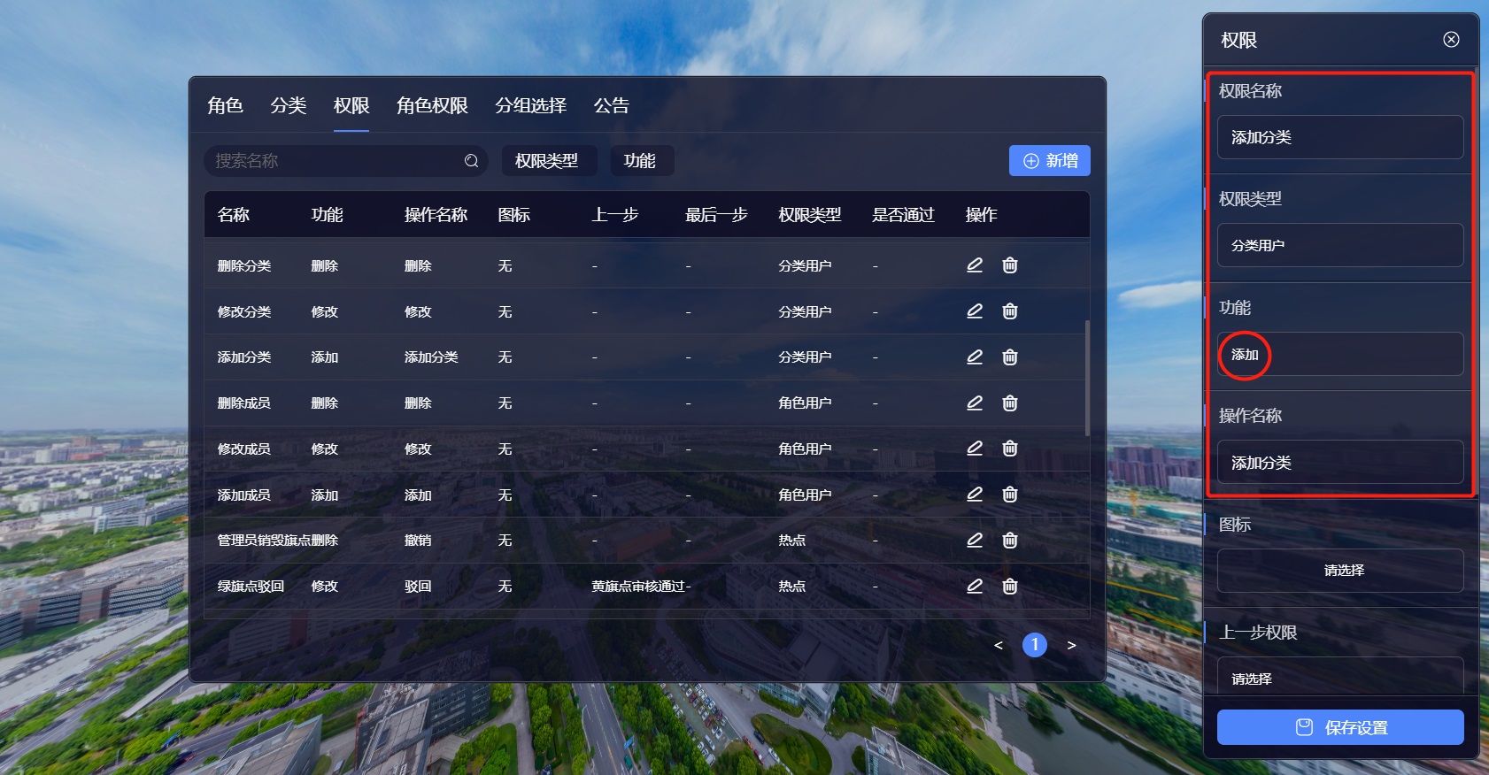The width and height of the screenshot is (1489, 775).
Task: Edit the 删除成员 row with pencil icon
Action: 975,403
